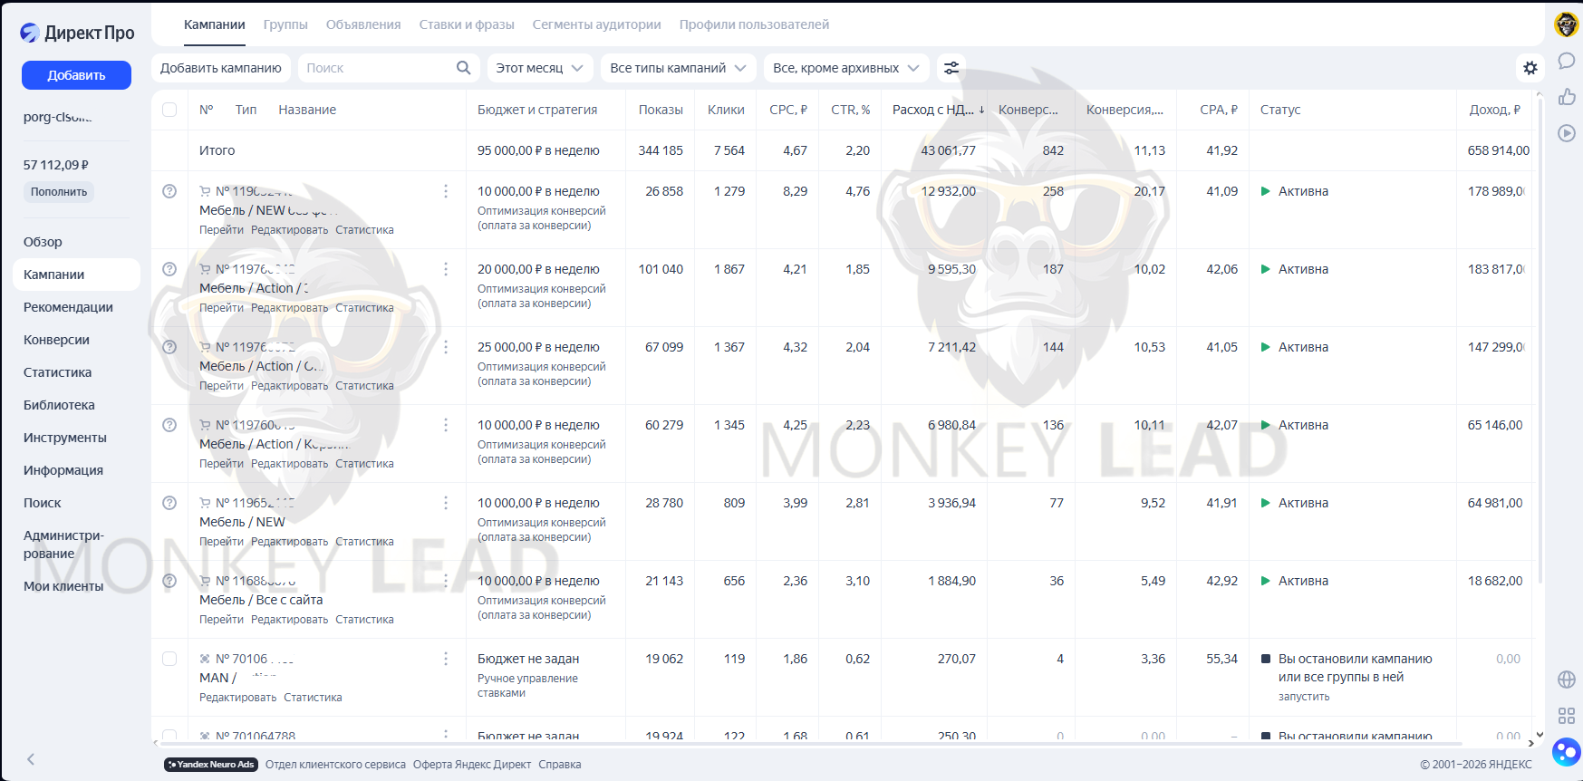1583x781 pixels.
Task: Sort by the 'Расход с НДС' column header
Action: pos(937,110)
